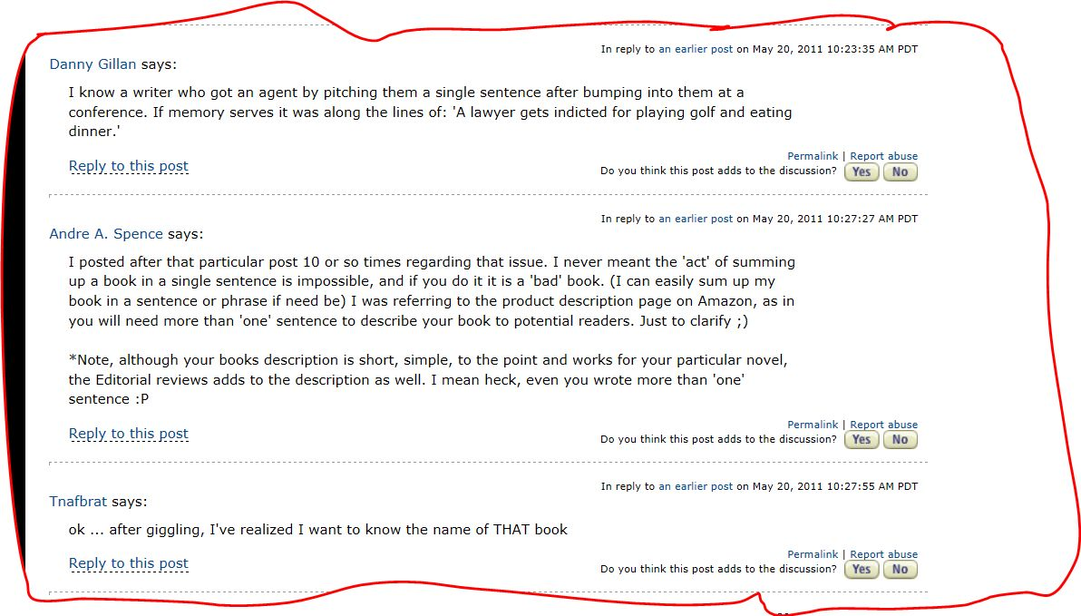Open Danny Gillan's profile link

coord(93,64)
